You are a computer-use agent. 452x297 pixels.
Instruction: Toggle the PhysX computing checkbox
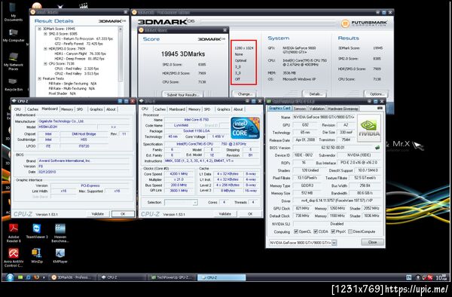click(333, 231)
